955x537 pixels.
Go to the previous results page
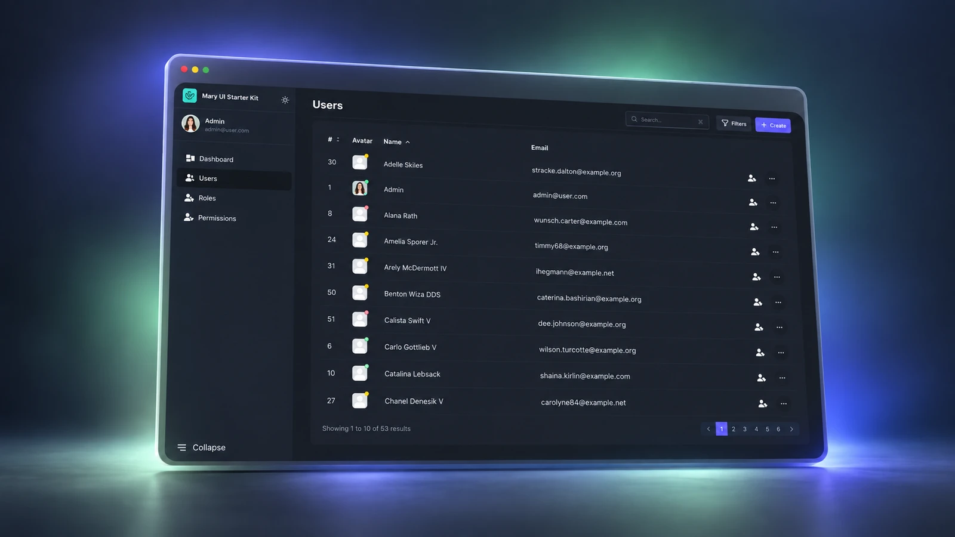(708, 429)
